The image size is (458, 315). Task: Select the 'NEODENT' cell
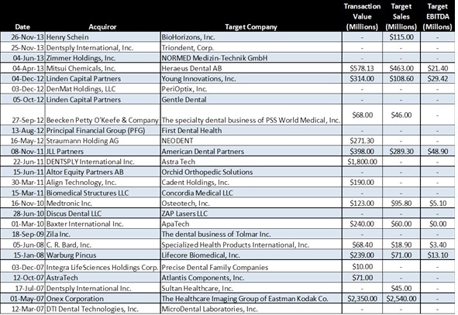251,141
